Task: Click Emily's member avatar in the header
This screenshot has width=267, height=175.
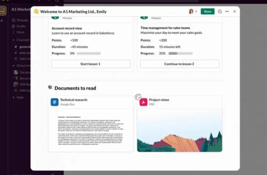Action: 191,11
